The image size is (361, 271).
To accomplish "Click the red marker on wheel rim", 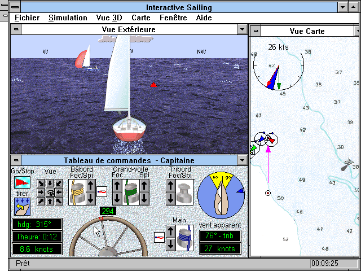I will point(101,218).
